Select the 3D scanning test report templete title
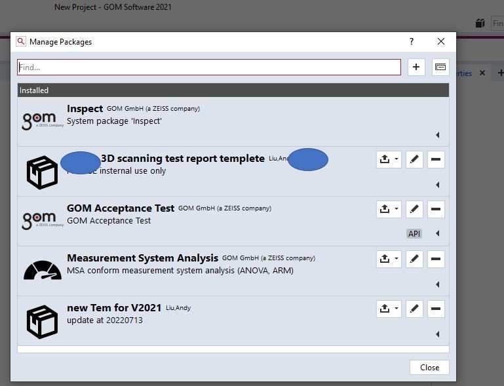Viewport: 504px width, 386px height. point(183,159)
